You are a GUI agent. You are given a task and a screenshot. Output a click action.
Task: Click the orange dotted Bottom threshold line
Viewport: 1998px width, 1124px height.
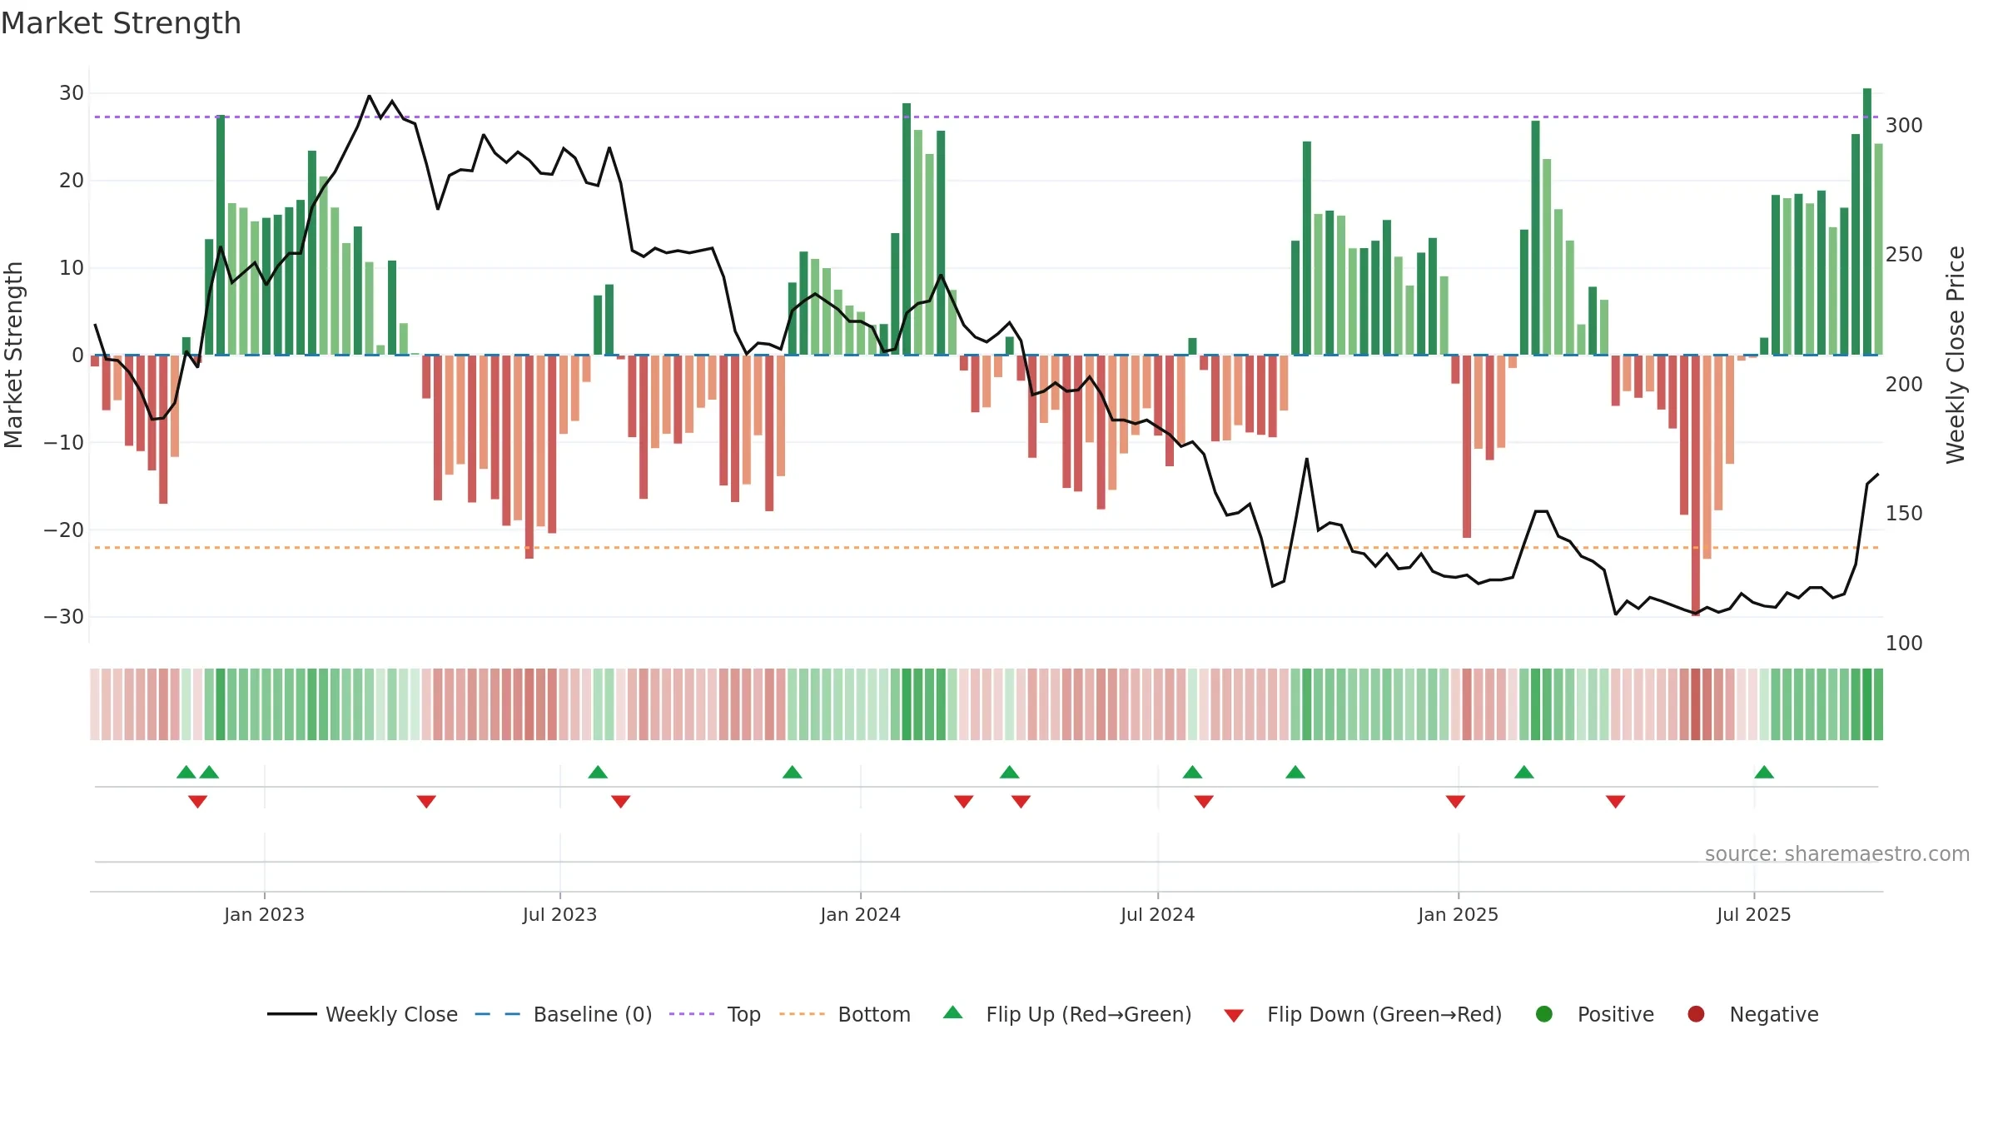tap(987, 548)
